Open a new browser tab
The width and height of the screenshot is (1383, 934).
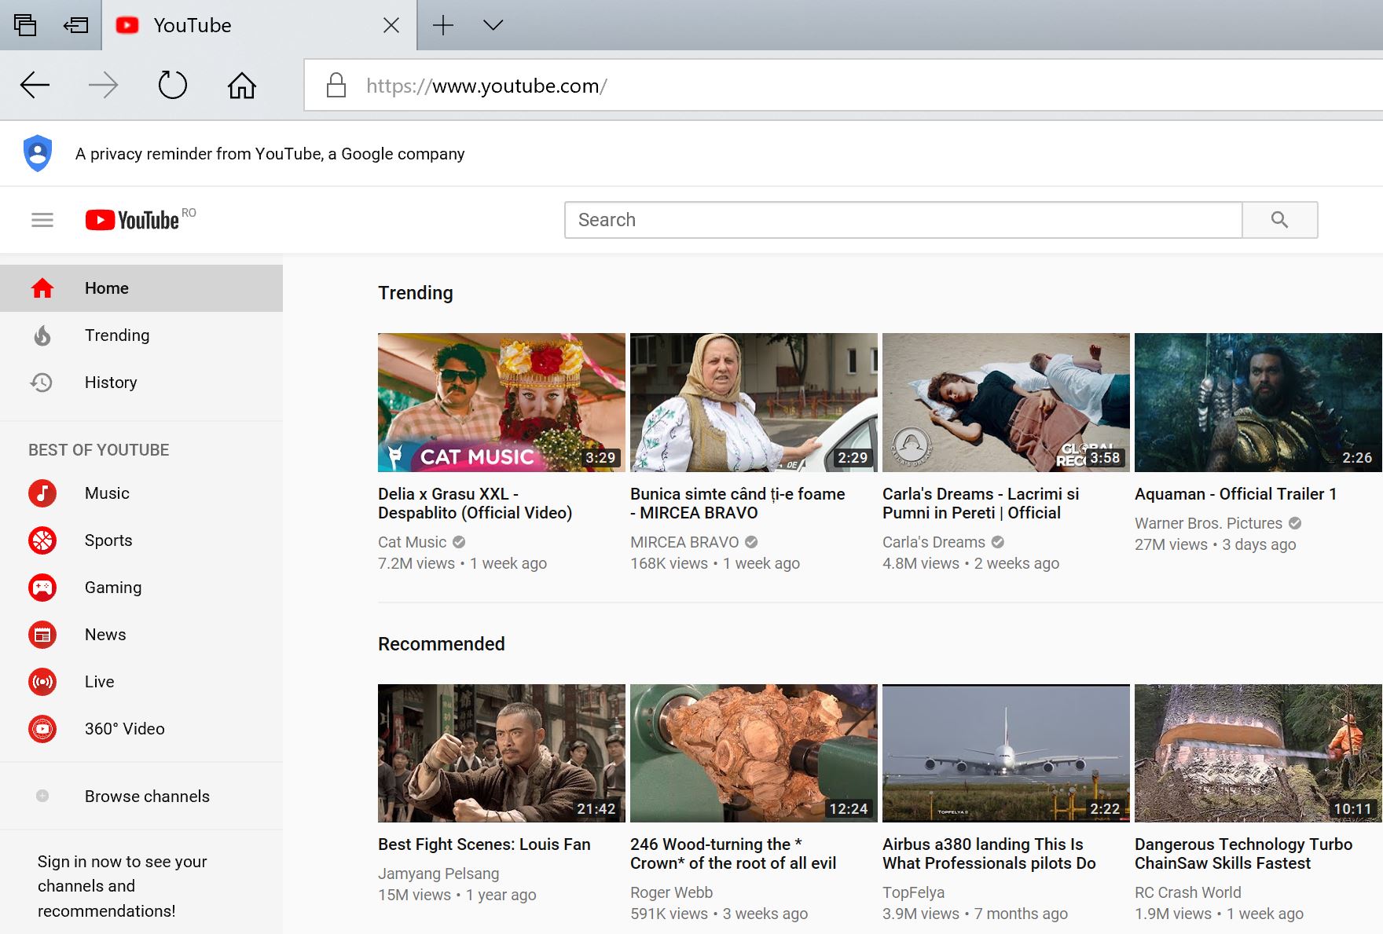click(x=443, y=25)
